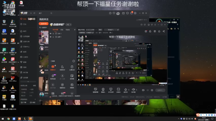The height and width of the screenshot is (121, 216).
Task: Open the 读弹幕 tool
Action: (72, 77)
